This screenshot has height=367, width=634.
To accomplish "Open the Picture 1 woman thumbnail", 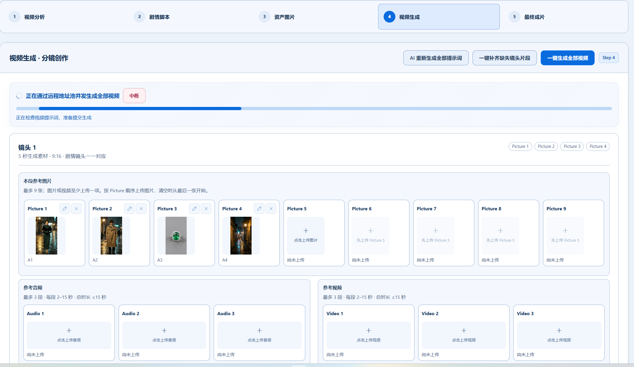I will tap(46, 235).
